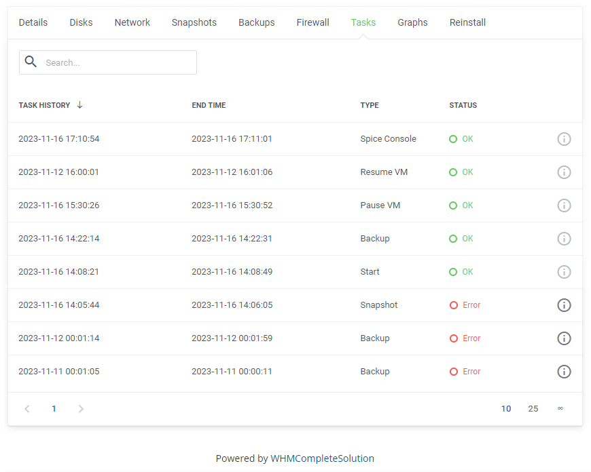Viewport: 591px width, 472px height.
Task: Click end time 2023-11-16 14:22:31
Action: [232, 239]
